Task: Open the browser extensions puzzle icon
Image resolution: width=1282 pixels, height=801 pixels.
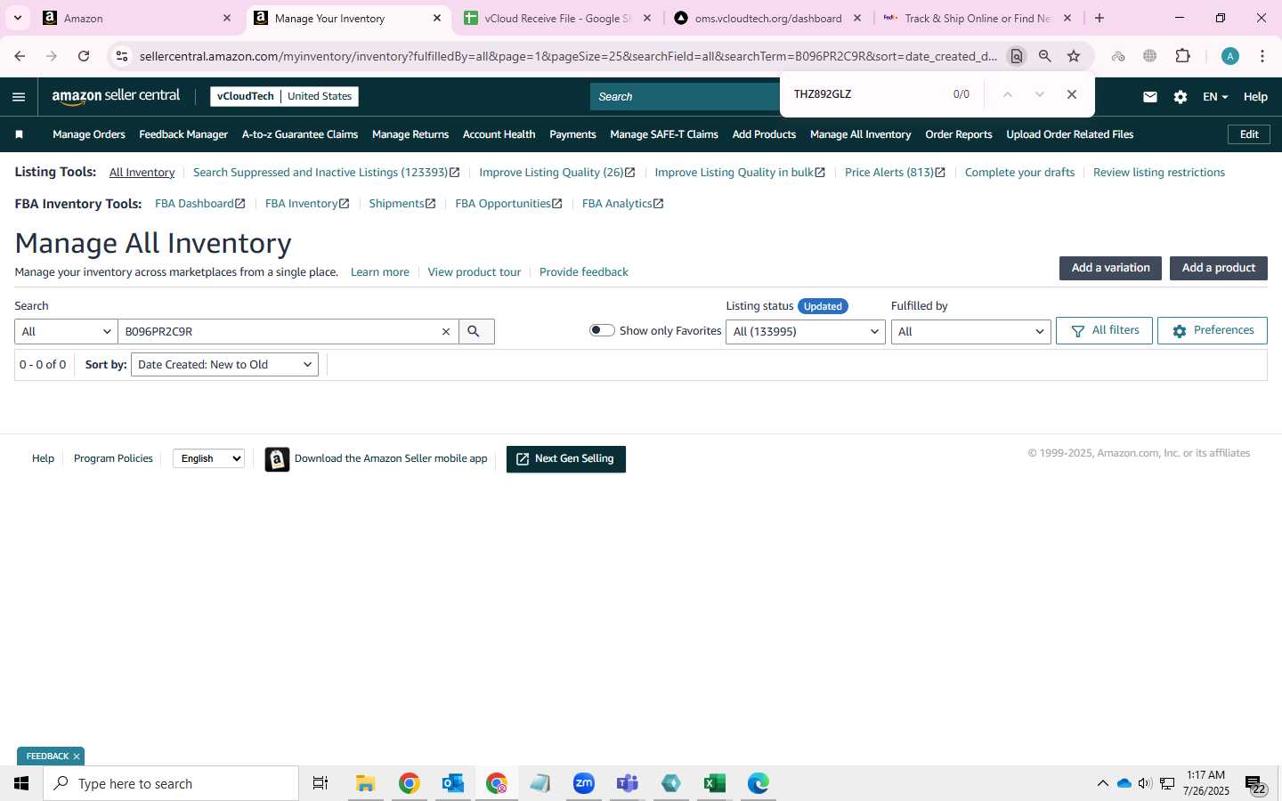Action: pos(1182,56)
